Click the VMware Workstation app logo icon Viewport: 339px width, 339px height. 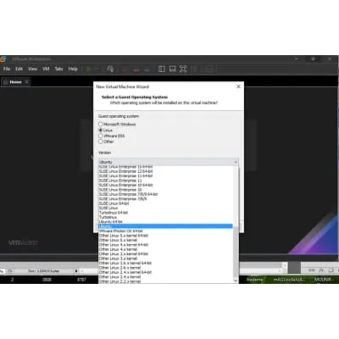[x=3, y=59]
